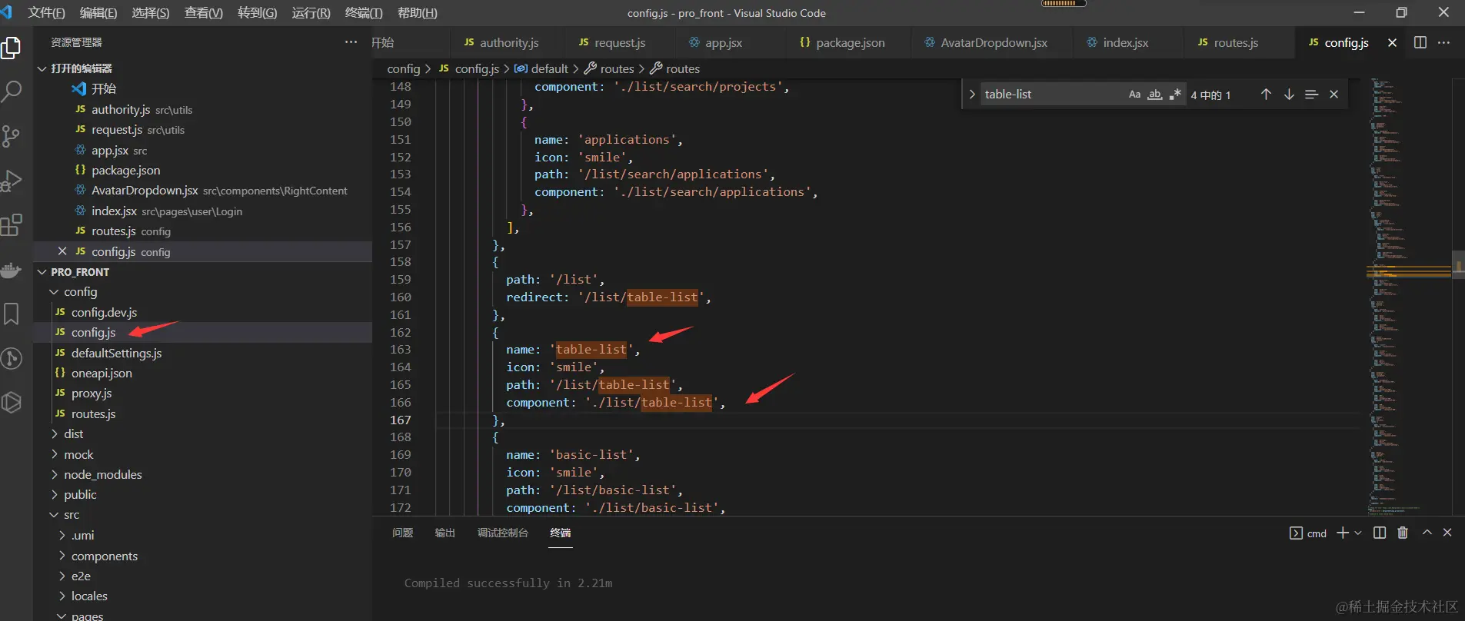This screenshot has width=1465, height=621.
Task: Open new terminal profile dropdown arrow
Action: [1358, 533]
